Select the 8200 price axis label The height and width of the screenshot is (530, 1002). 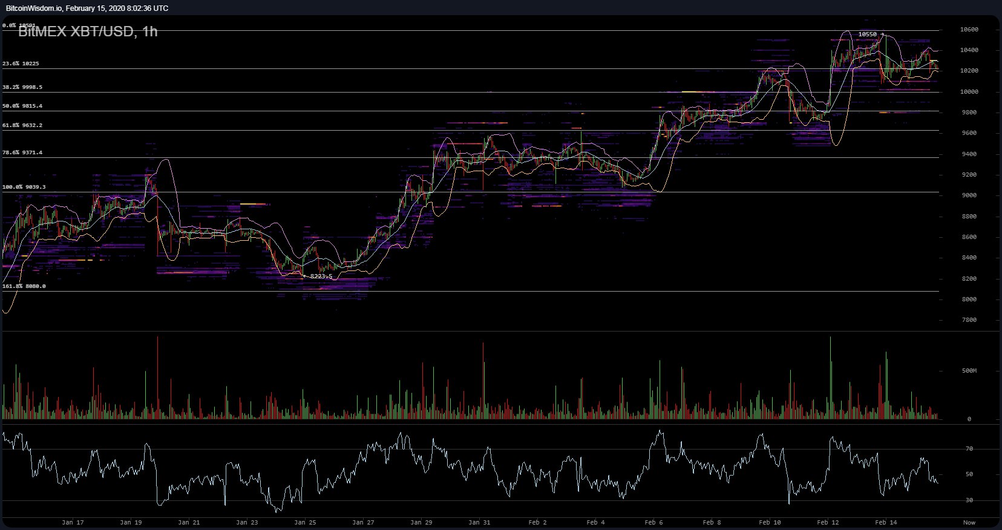click(x=969, y=279)
